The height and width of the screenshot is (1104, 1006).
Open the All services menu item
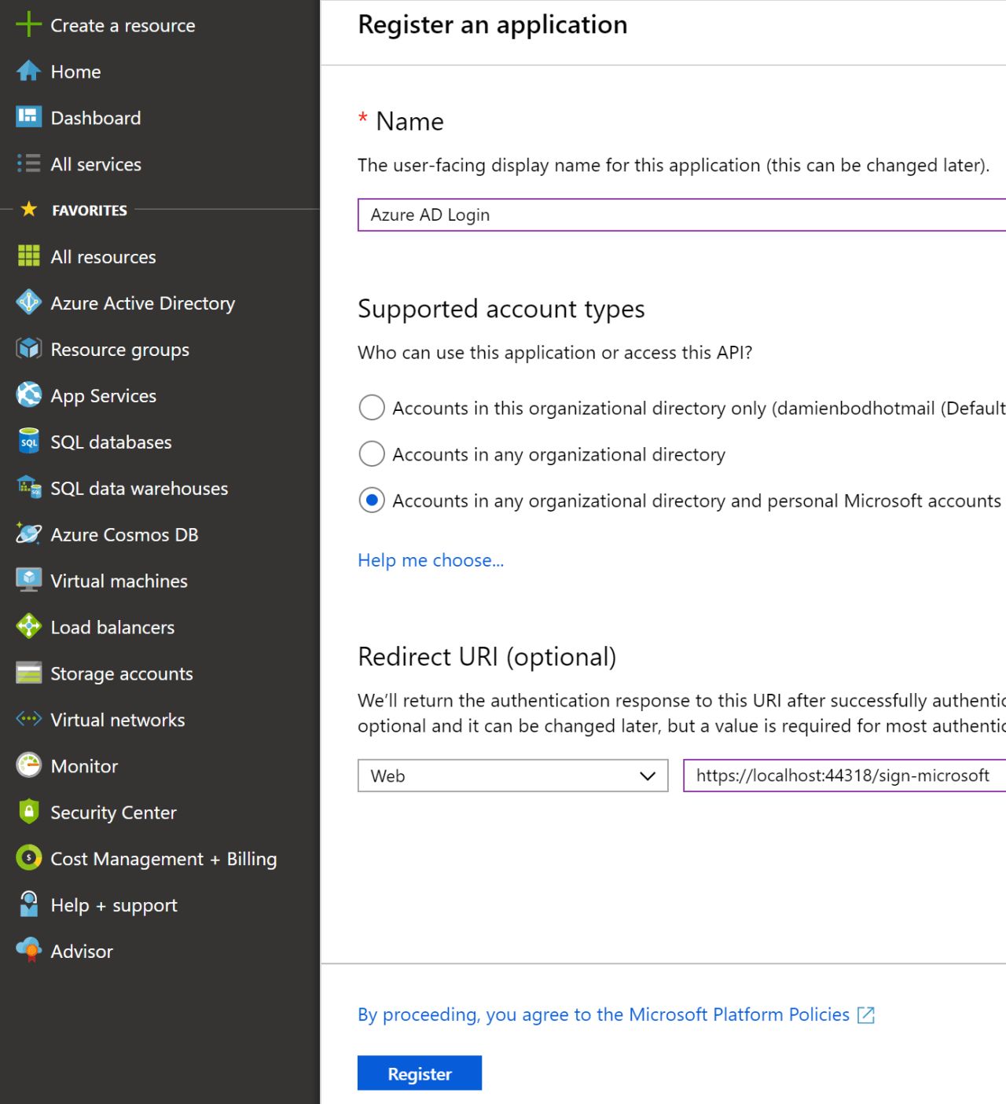pos(96,164)
